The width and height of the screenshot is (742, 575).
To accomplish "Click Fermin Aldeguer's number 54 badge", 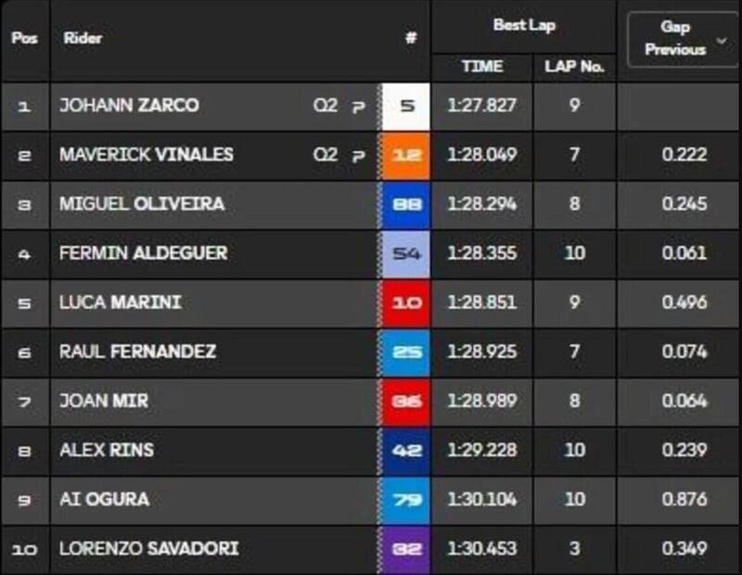I will 405,253.
